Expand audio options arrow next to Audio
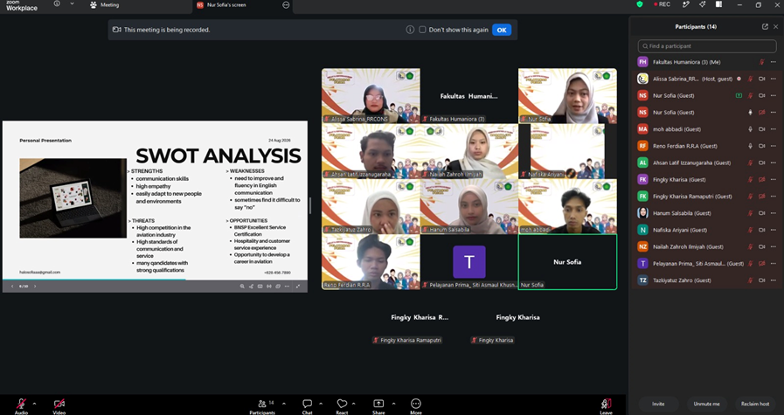 (34, 404)
